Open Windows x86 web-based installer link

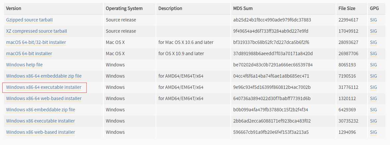pos(40,132)
